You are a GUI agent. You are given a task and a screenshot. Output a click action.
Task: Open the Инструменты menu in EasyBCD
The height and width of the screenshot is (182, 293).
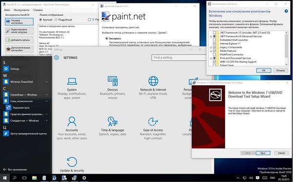click(x=21, y=10)
